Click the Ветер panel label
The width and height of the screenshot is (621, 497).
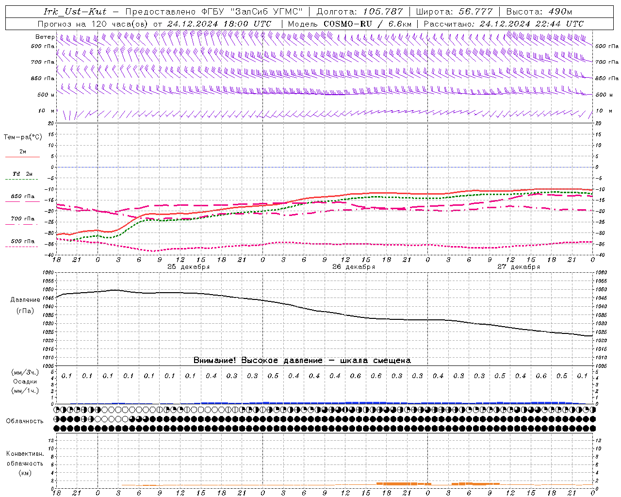pyautogui.click(x=45, y=37)
